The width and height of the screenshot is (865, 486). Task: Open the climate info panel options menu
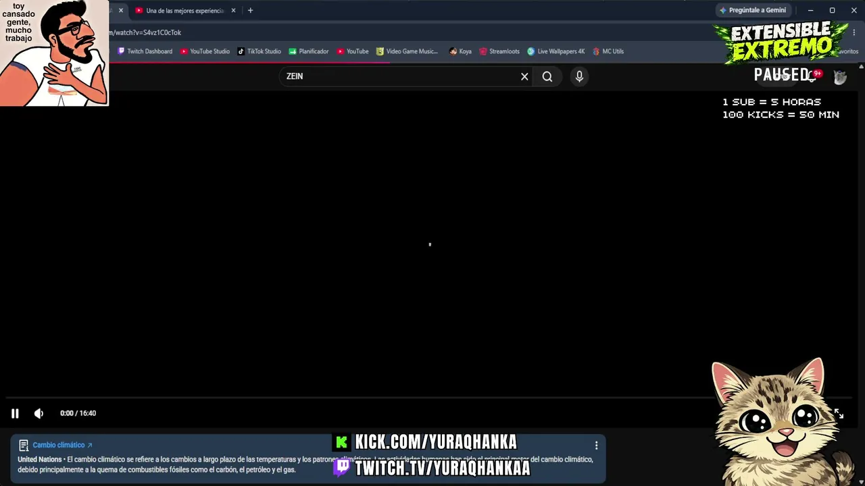pyautogui.click(x=596, y=446)
